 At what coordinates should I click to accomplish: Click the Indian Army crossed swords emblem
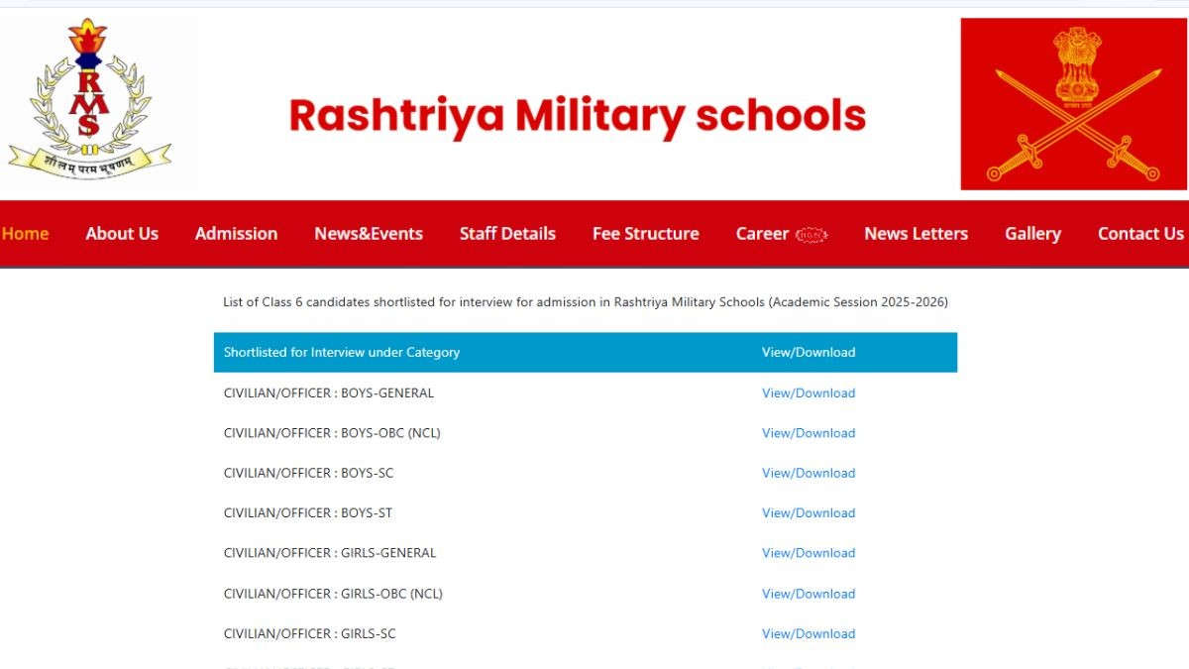(x=1073, y=104)
